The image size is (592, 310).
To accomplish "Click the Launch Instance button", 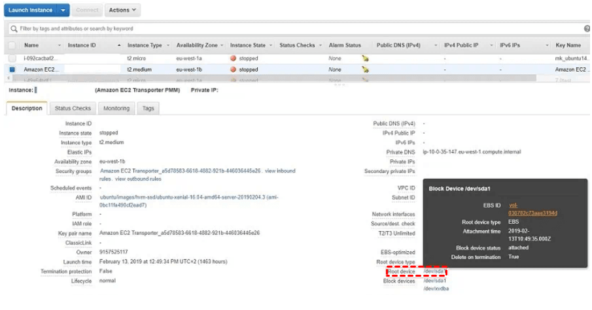I will click(30, 10).
